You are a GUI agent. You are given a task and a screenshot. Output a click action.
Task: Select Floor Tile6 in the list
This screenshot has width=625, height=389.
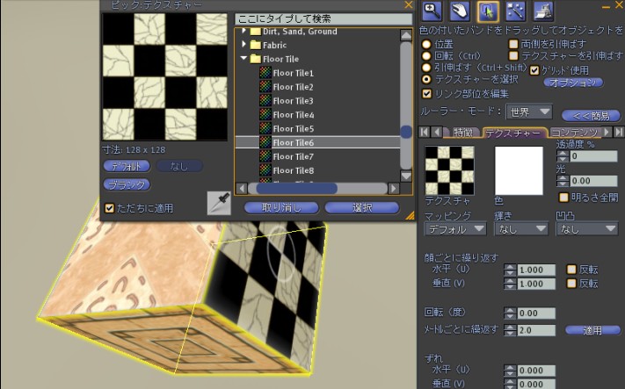[317, 142]
